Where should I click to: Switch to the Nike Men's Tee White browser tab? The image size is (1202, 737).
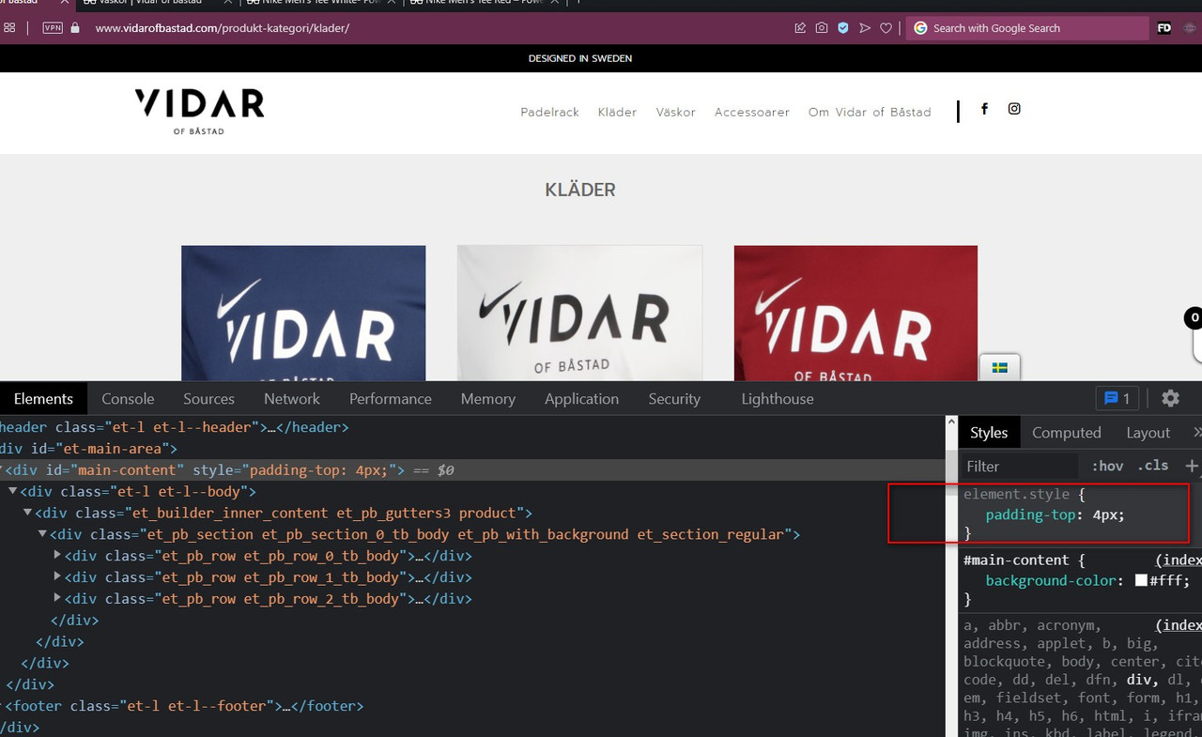319,3
